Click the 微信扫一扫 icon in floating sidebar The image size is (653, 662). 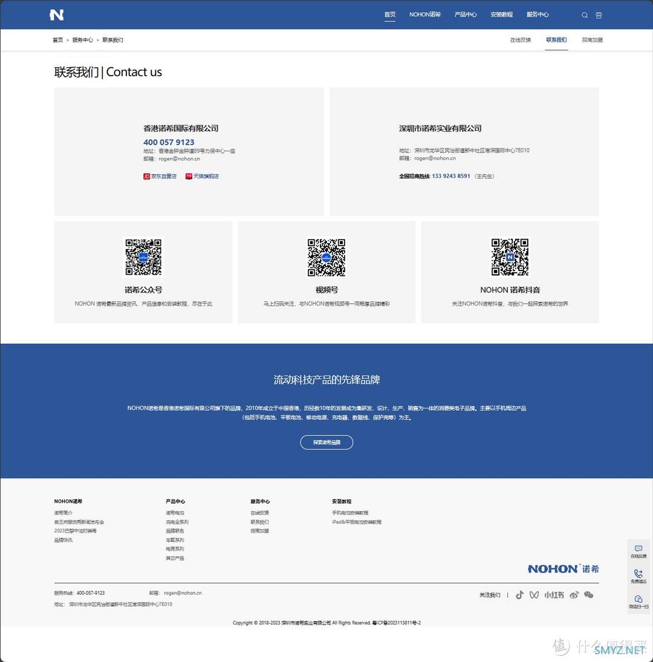tap(638, 599)
